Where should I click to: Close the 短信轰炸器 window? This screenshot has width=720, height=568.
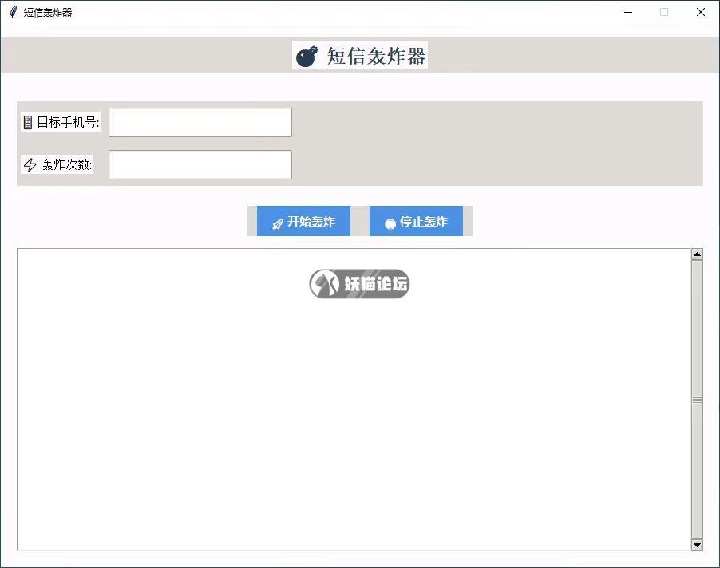701,13
